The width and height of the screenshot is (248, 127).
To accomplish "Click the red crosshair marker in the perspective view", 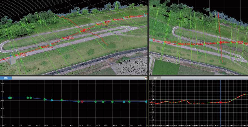I will [x=83, y=30].
